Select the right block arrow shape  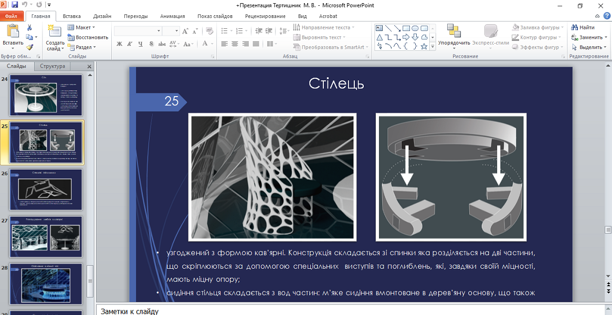coord(406,37)
